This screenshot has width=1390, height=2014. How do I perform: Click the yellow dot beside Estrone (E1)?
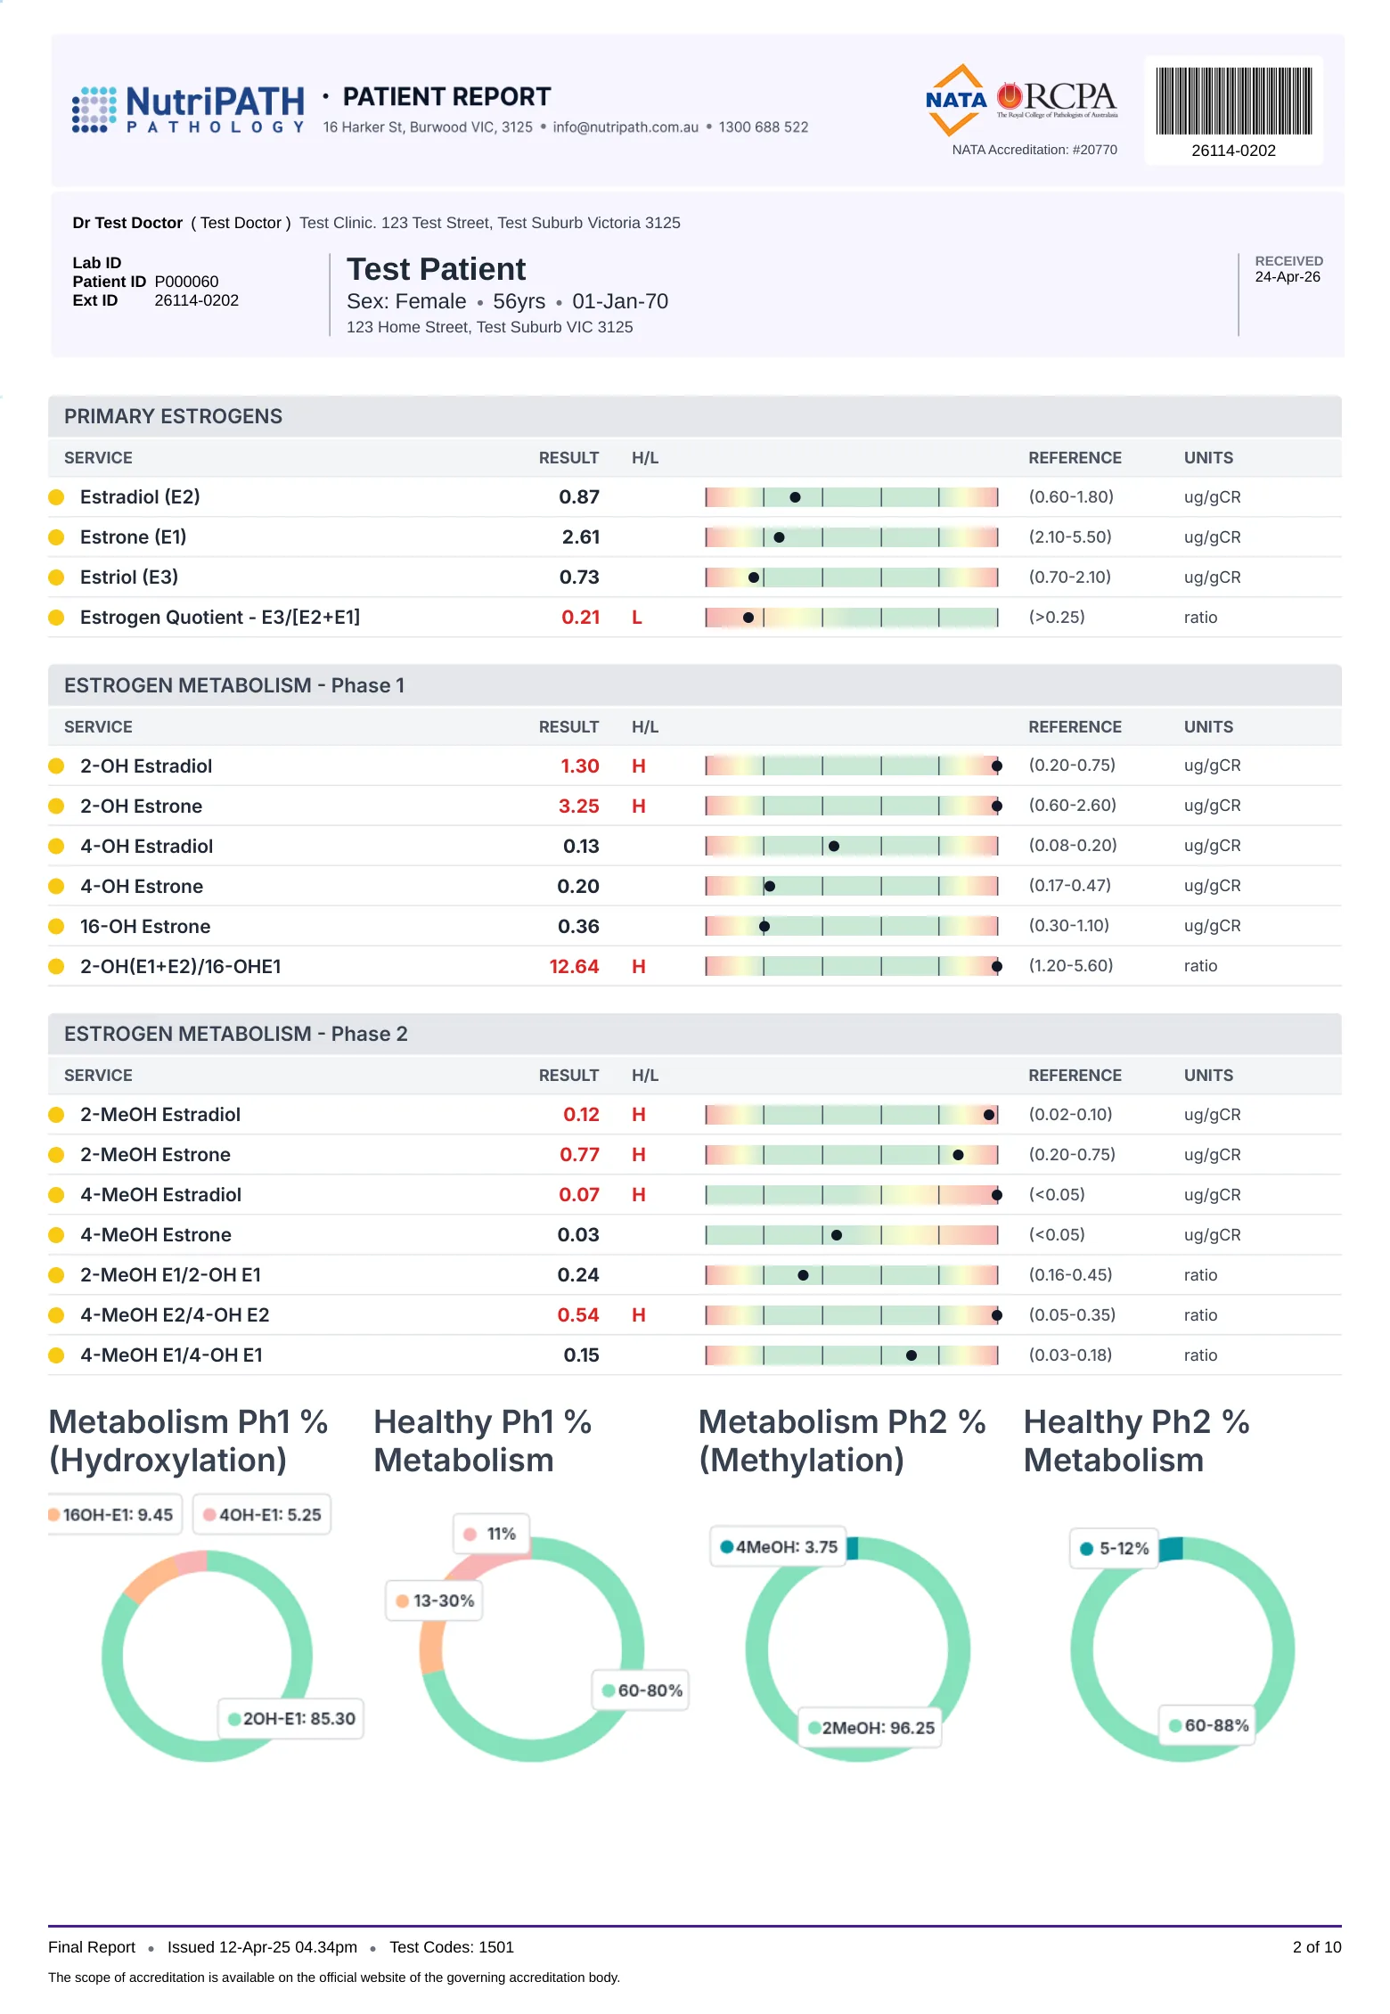(56, 537)
